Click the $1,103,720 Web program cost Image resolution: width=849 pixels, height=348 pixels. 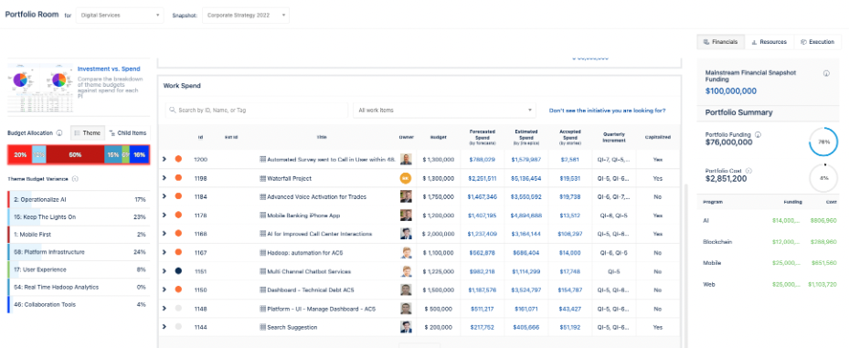click(822, 284)
